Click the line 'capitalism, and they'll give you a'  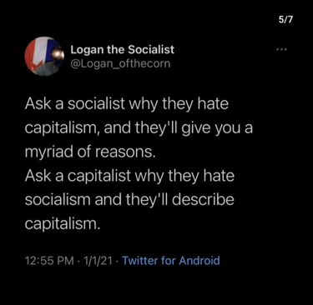(139, 128)
